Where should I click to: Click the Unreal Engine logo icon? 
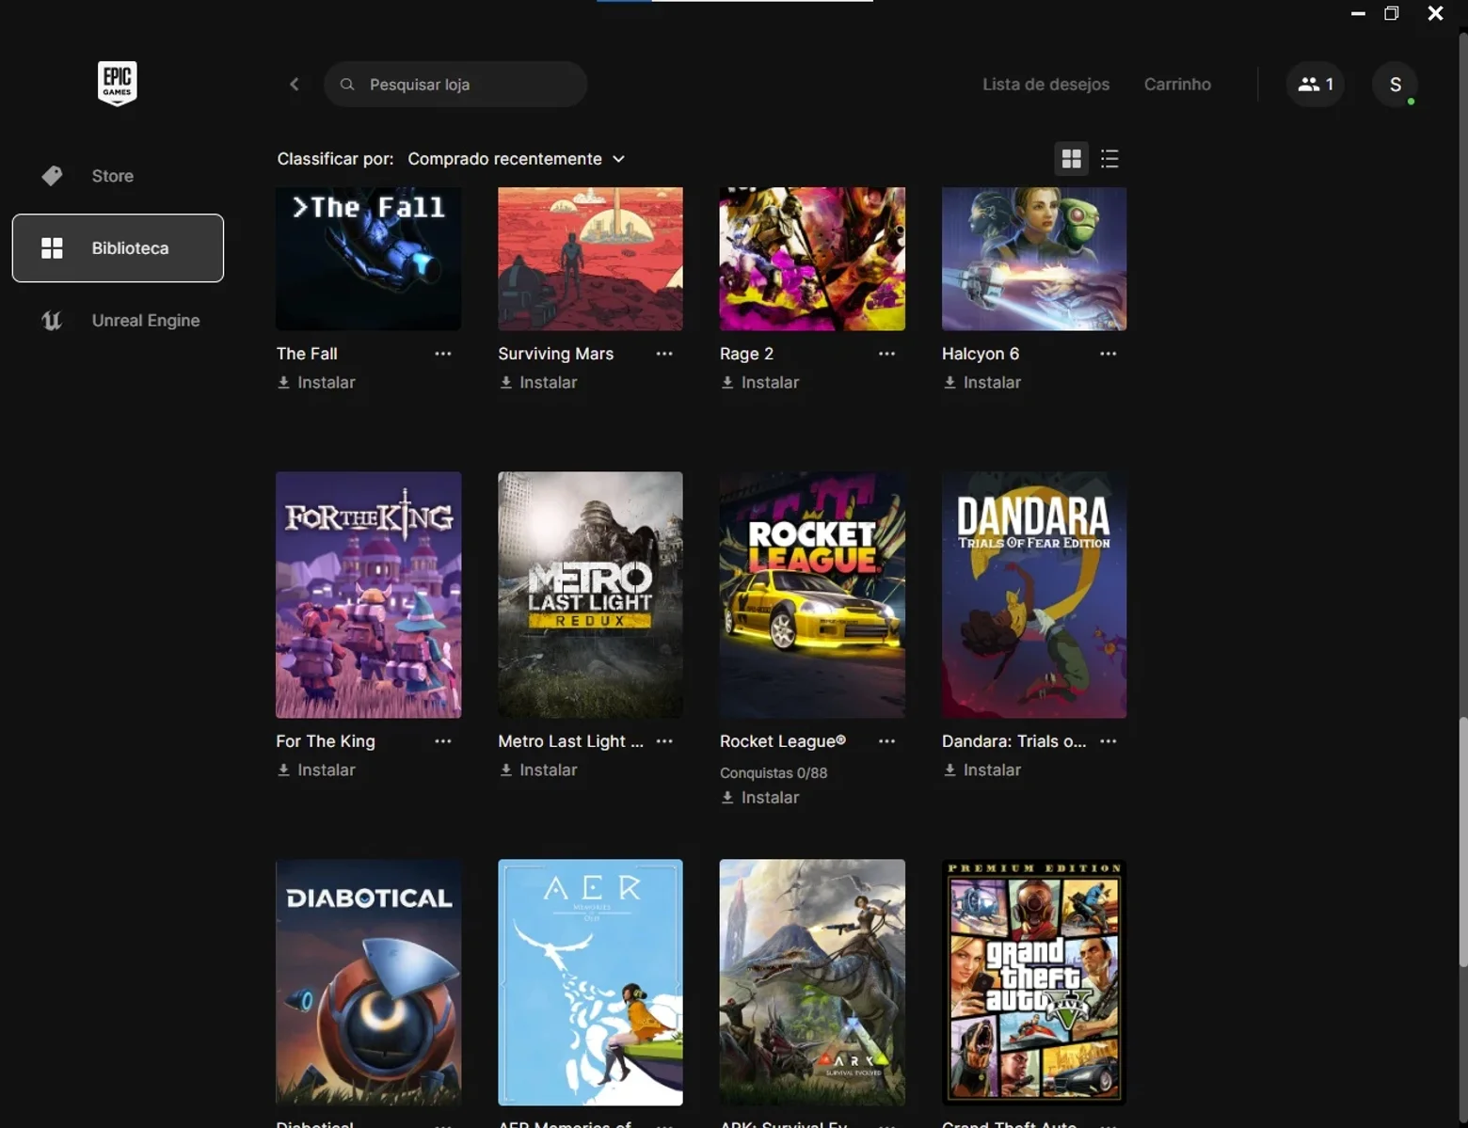click(52, 321)
